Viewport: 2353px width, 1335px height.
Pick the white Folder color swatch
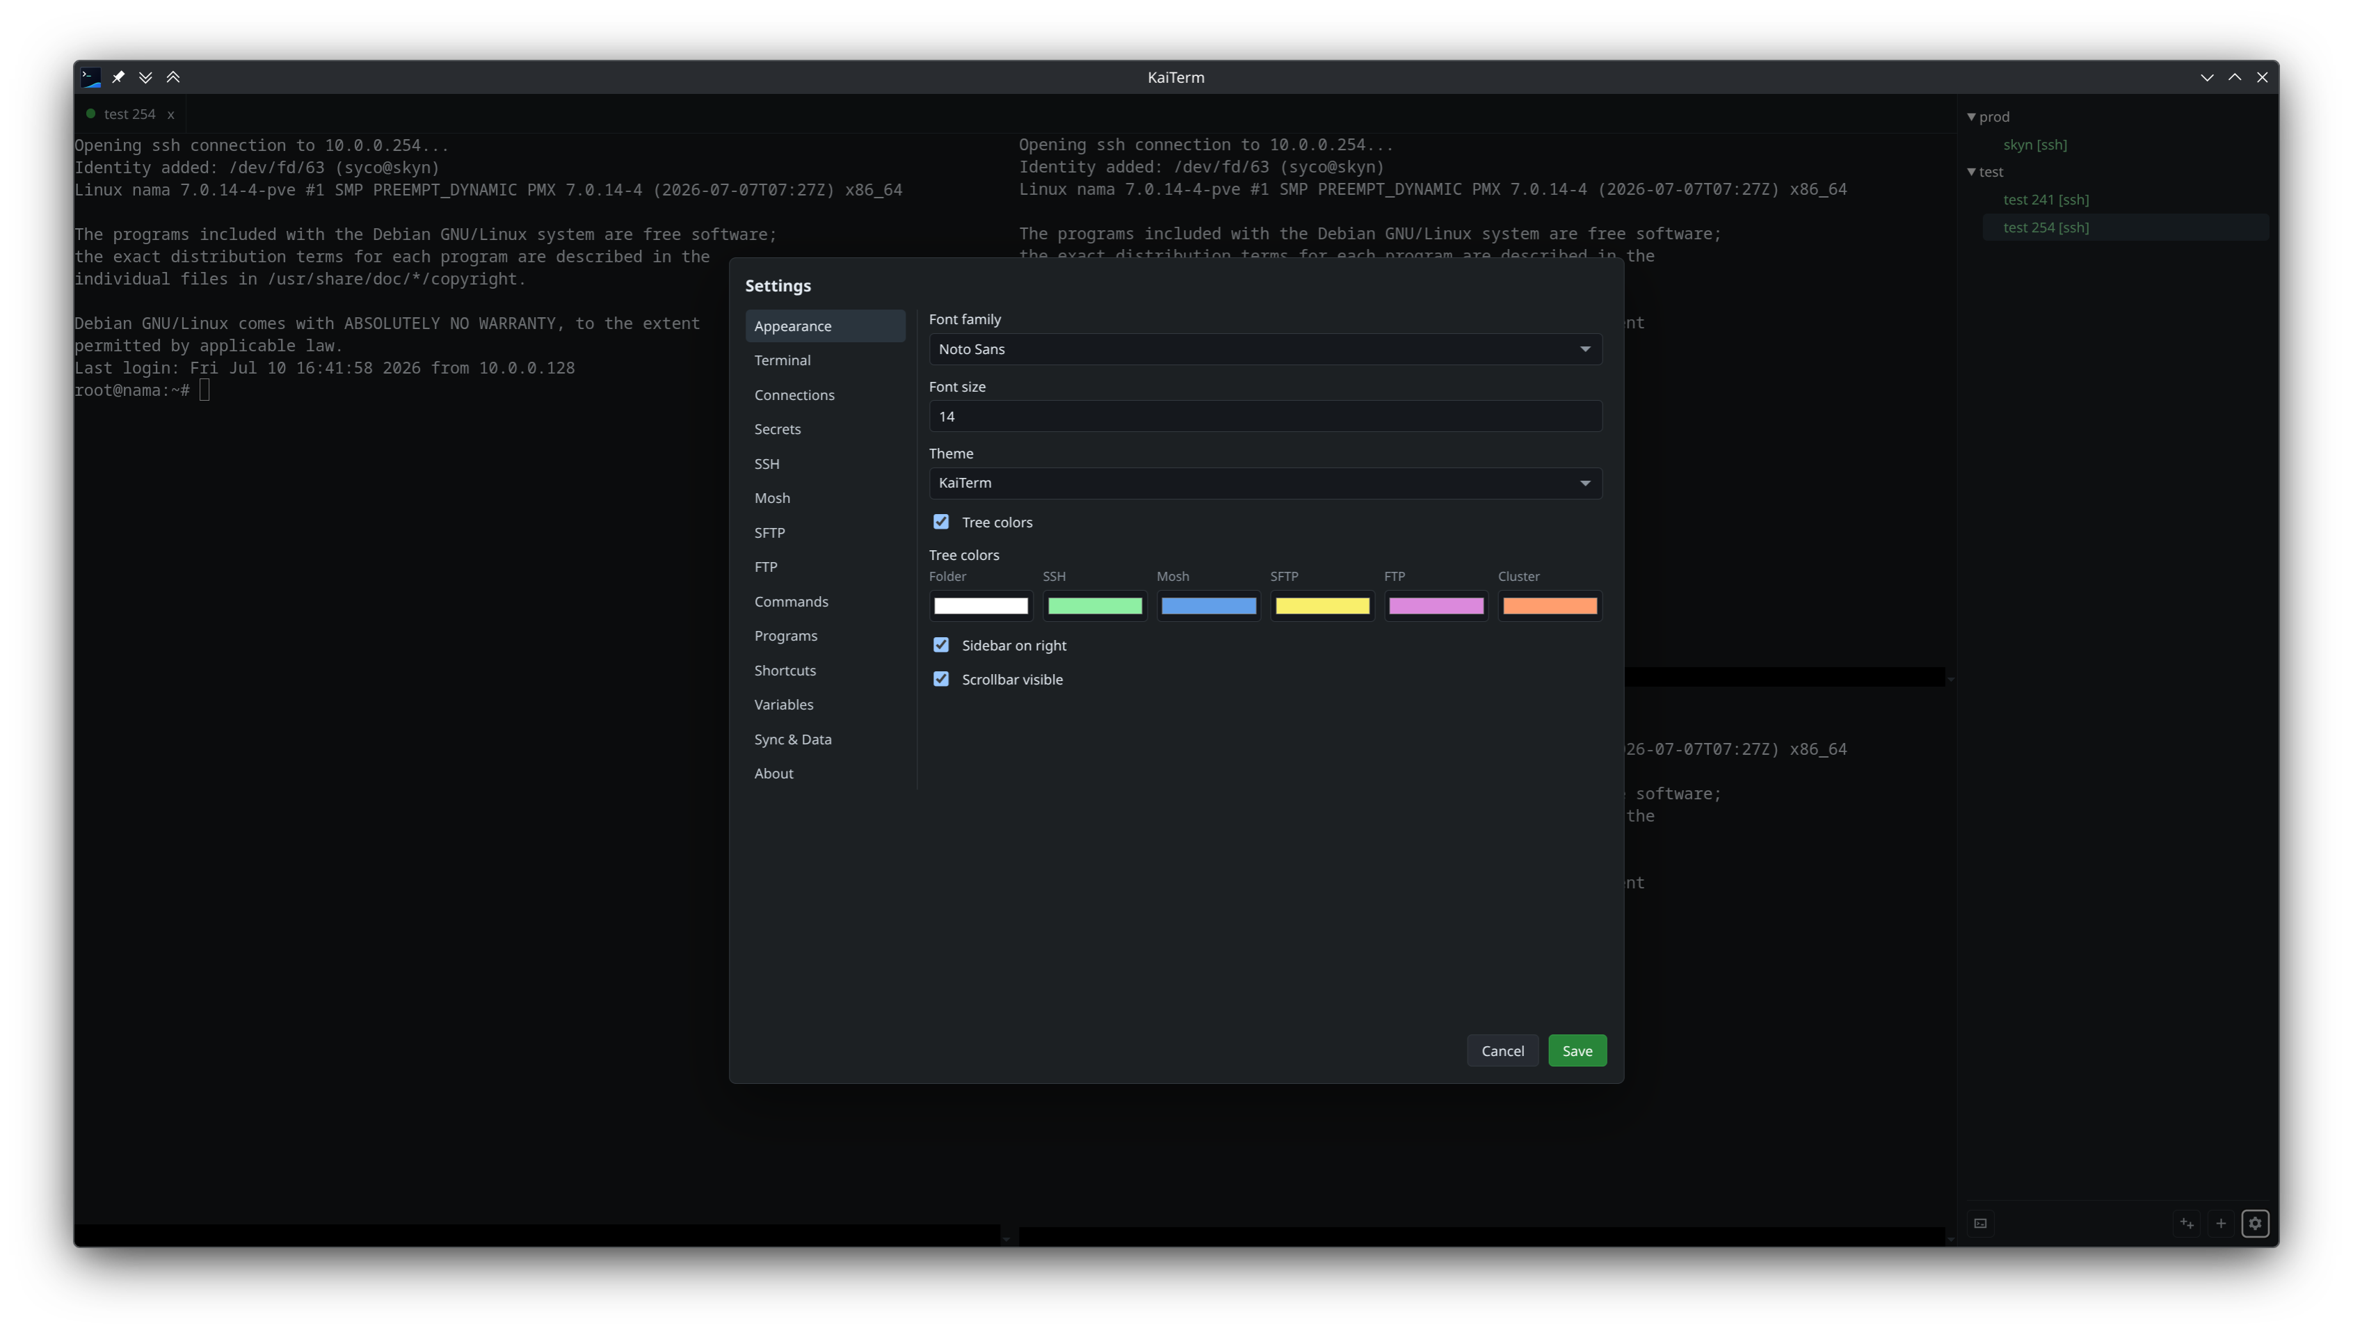click(980, 605)
